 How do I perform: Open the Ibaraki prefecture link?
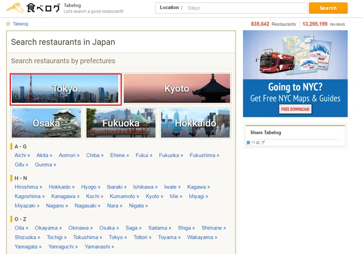coord(117,187)
